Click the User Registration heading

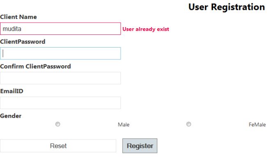227,7
